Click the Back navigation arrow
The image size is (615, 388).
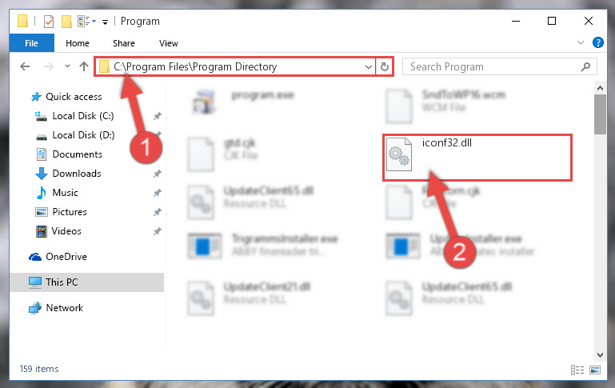(25, 66)
